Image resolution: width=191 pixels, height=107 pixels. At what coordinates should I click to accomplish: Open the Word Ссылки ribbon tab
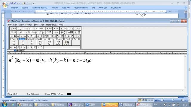(x=55, y=8)
